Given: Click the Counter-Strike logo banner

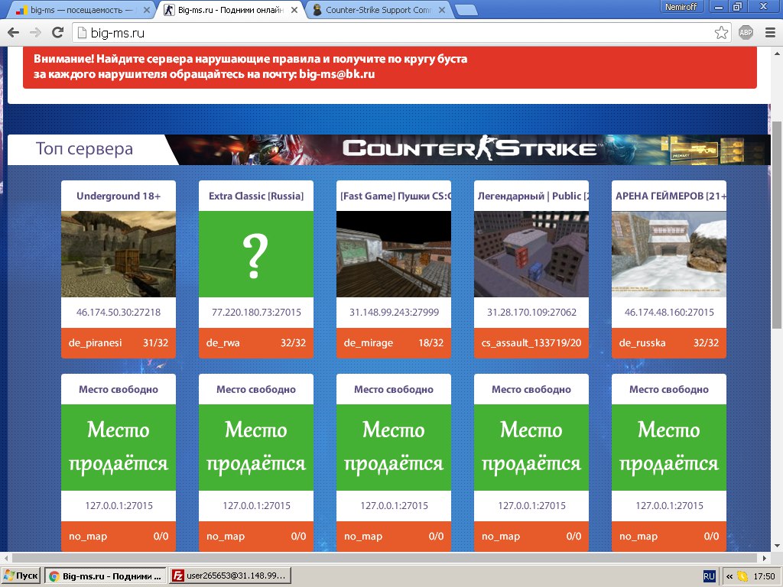Looking at the screenshot, I should pyautogui.click(x=469, y=148).
